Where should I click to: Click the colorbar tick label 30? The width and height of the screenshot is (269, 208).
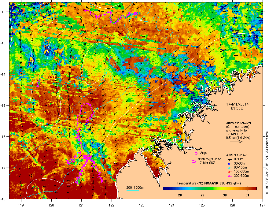(225, 195)
